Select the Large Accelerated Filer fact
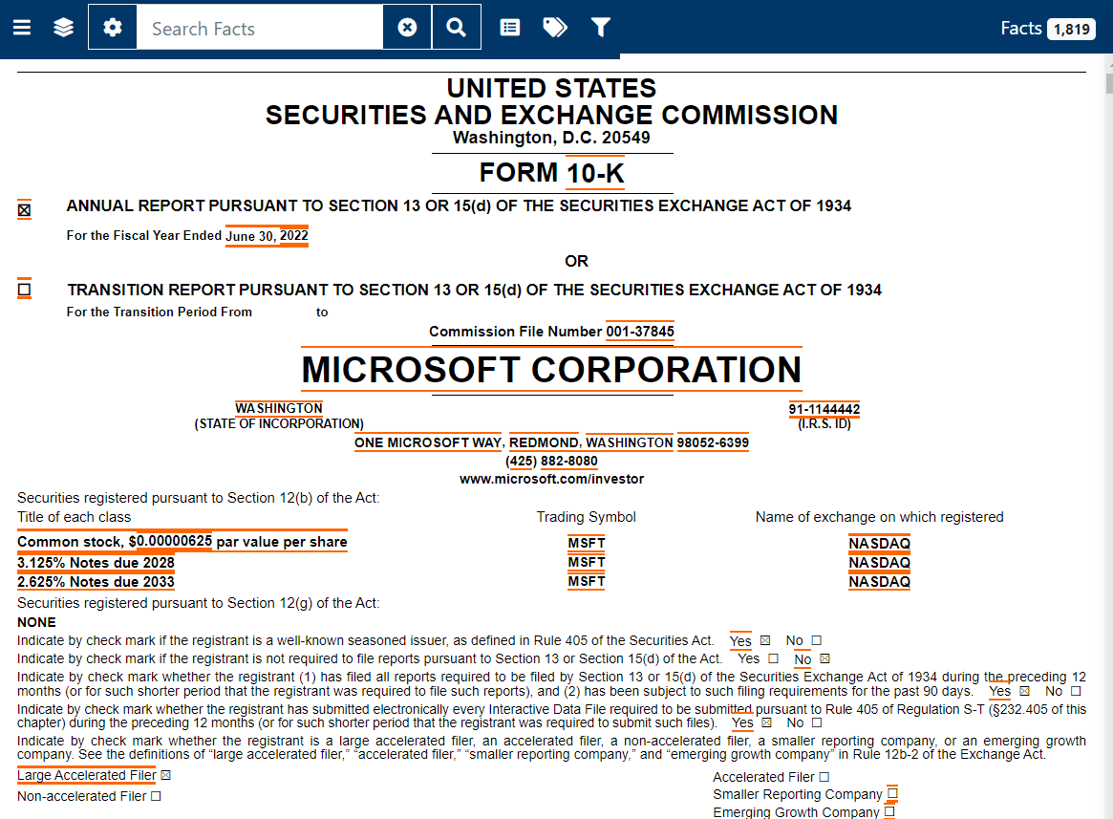The height and width of the screenshot is (819, 1113). (86, 776)
